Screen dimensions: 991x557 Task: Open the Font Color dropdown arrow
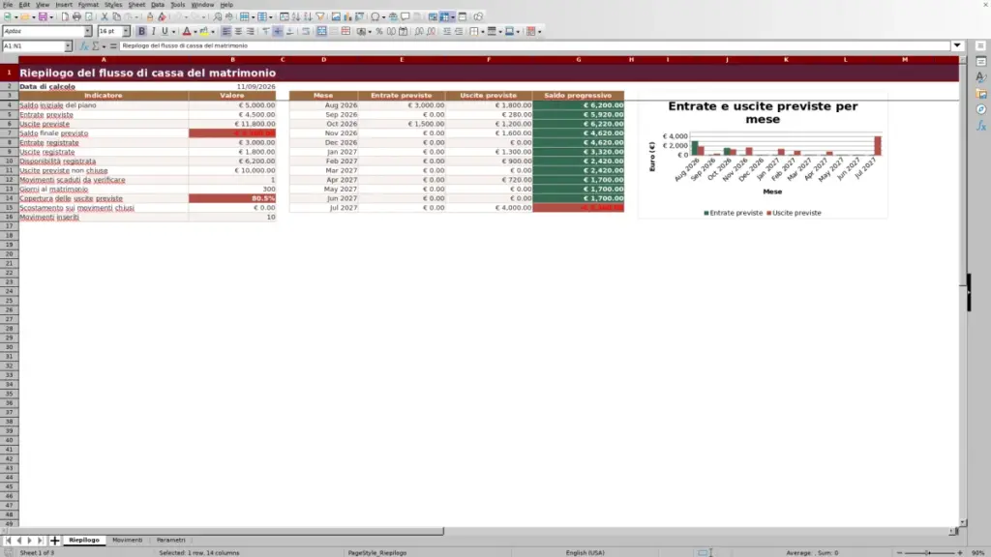pyautogui.click(x=195, y=32)
